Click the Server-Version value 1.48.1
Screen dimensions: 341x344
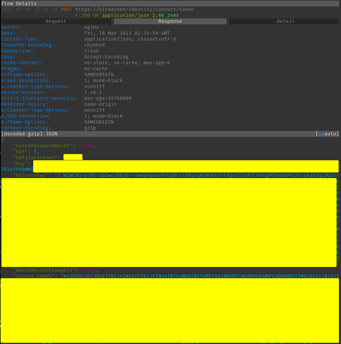pyautogui.click(x=93, y=92)
